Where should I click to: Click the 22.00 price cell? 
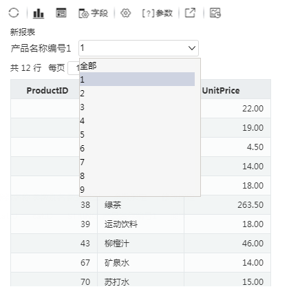click(x=236, y=109)
